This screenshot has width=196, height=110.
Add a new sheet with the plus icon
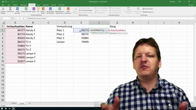(30, 103)
